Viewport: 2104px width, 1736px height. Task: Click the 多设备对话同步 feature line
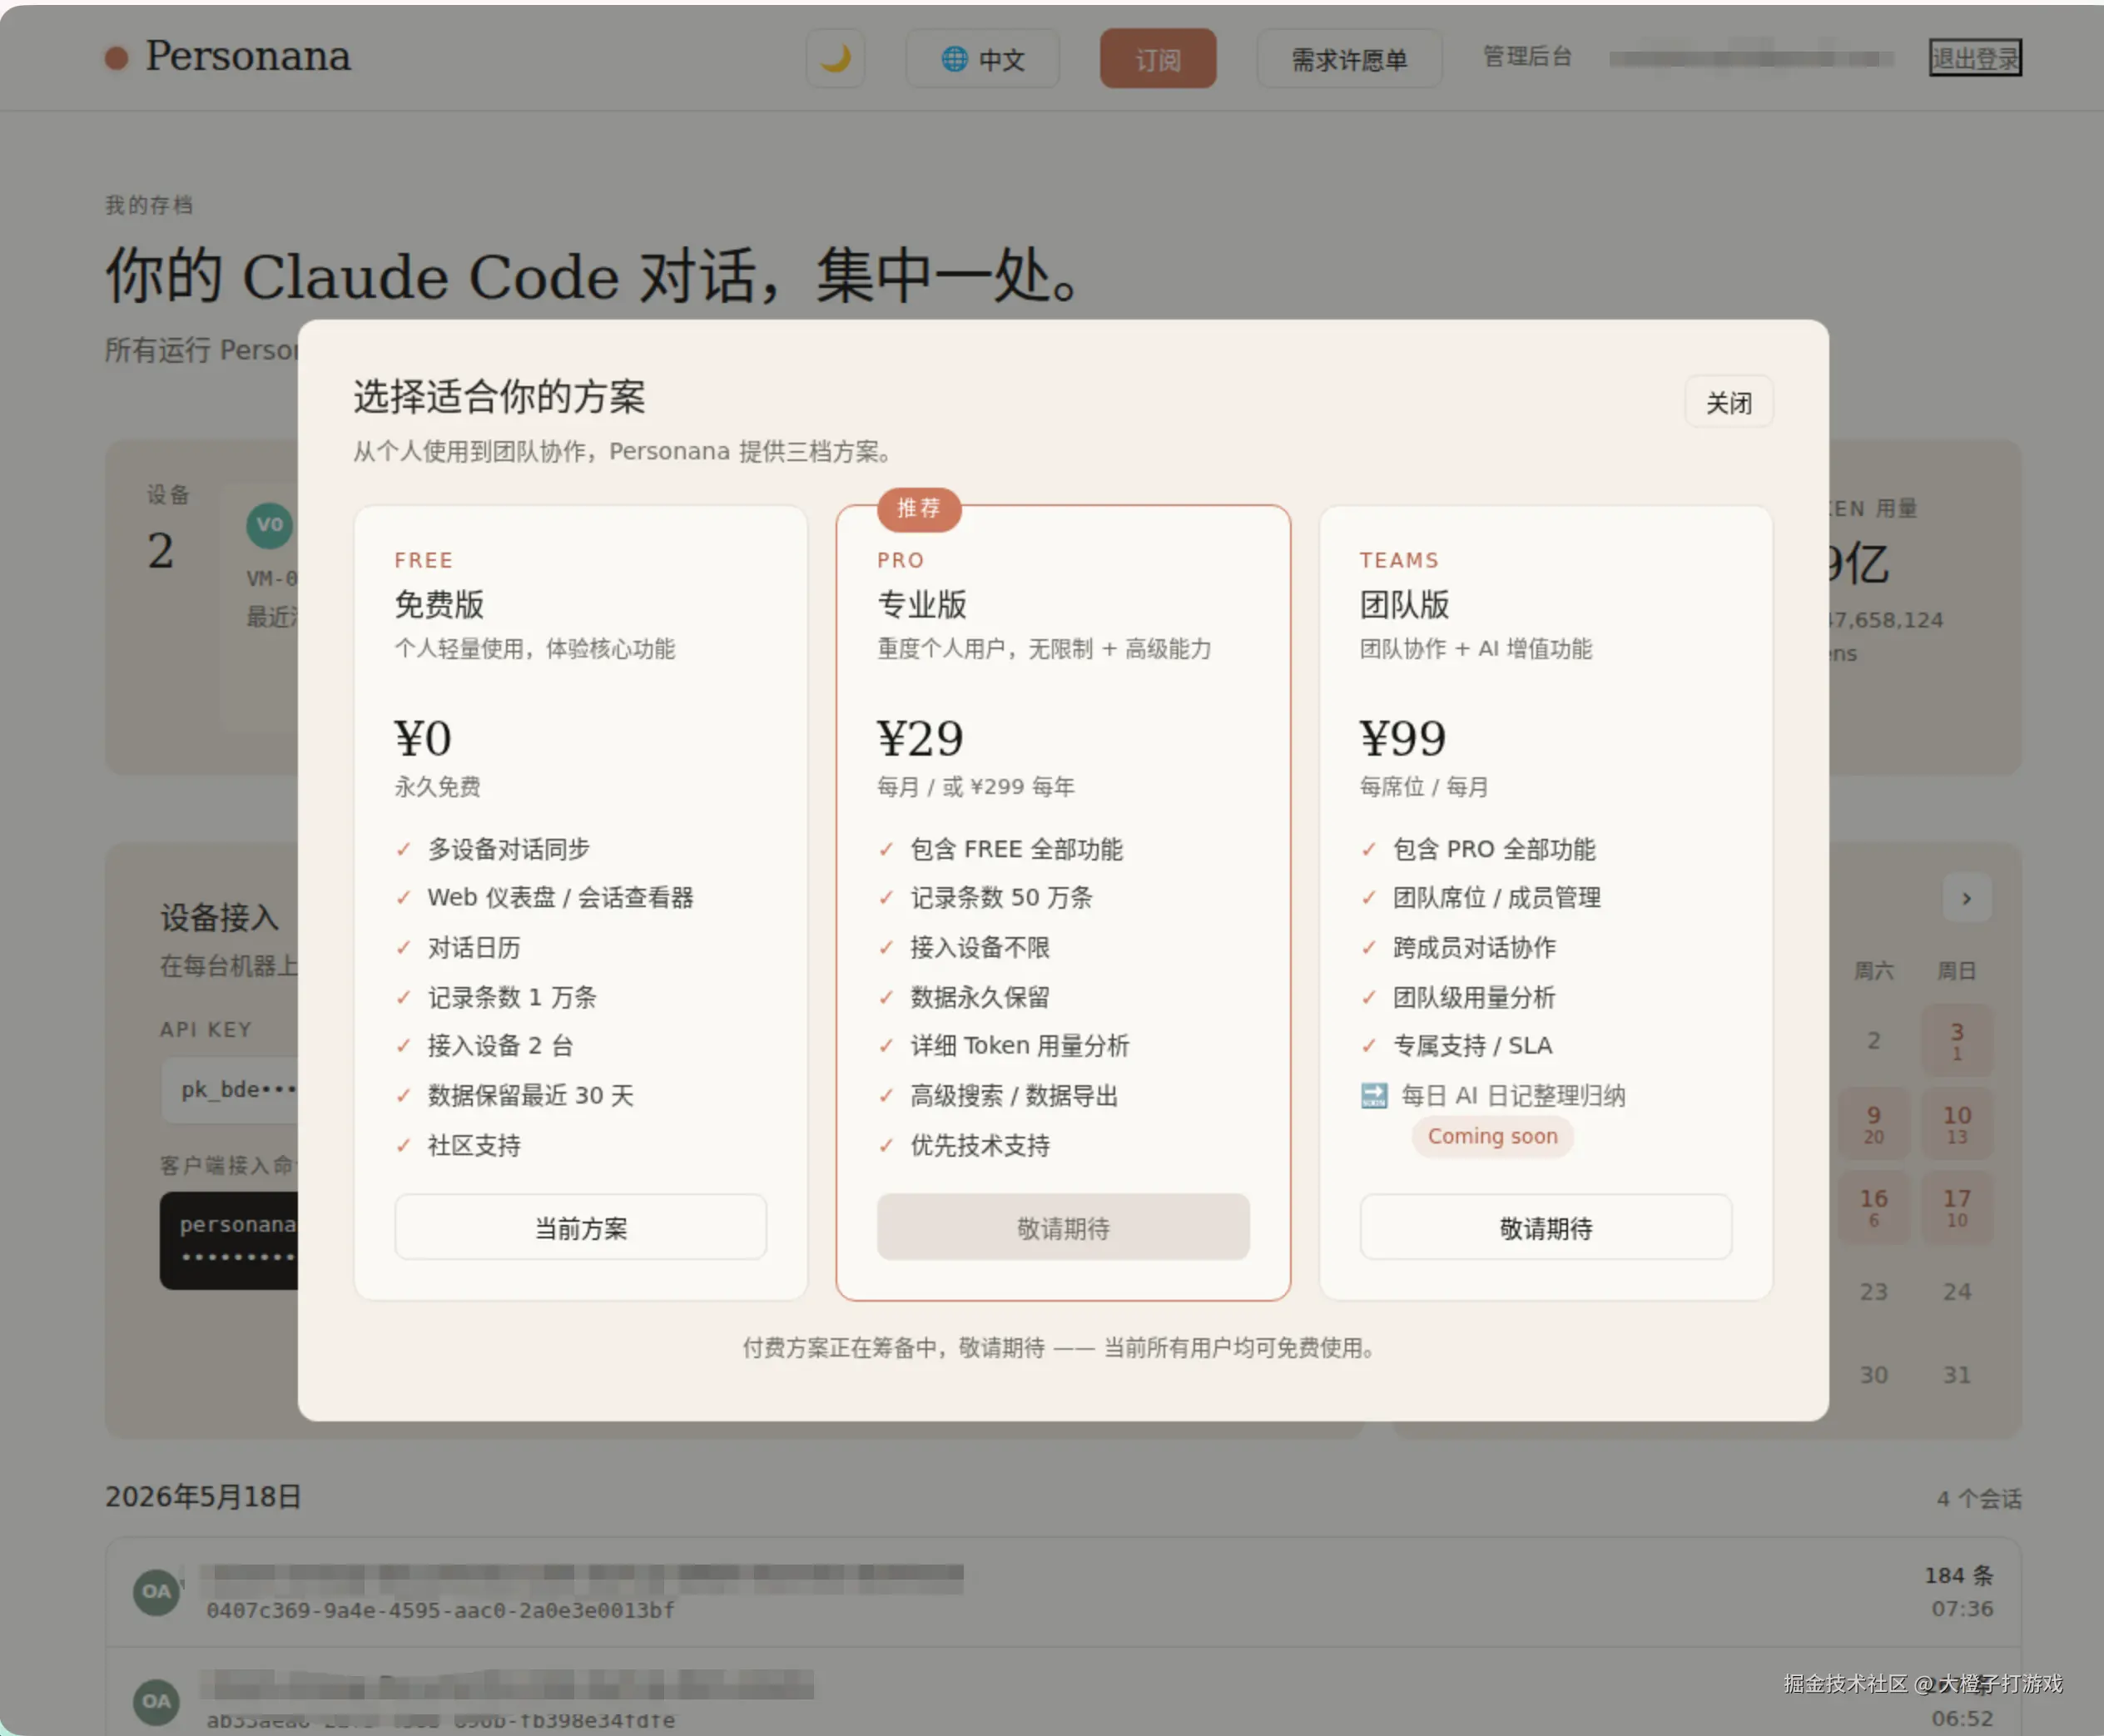(509, 849)
